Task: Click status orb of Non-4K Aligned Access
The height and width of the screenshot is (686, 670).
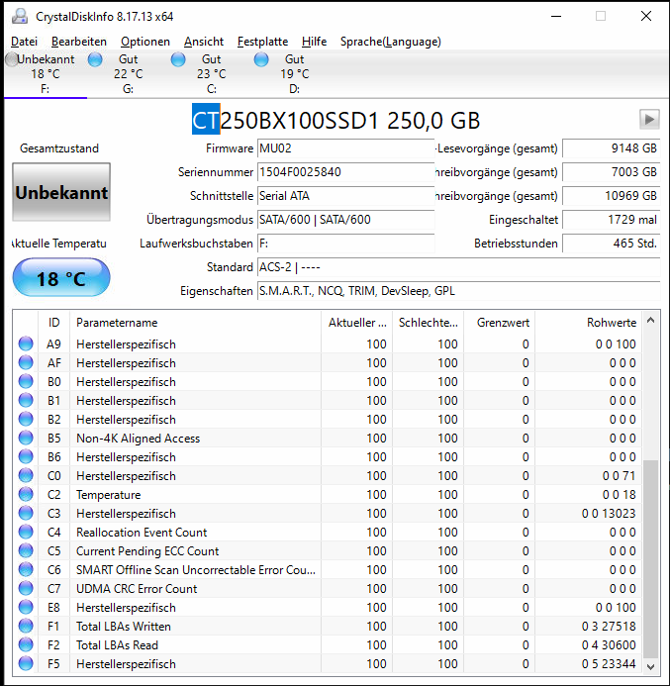Action: click(x=26, y=438)
